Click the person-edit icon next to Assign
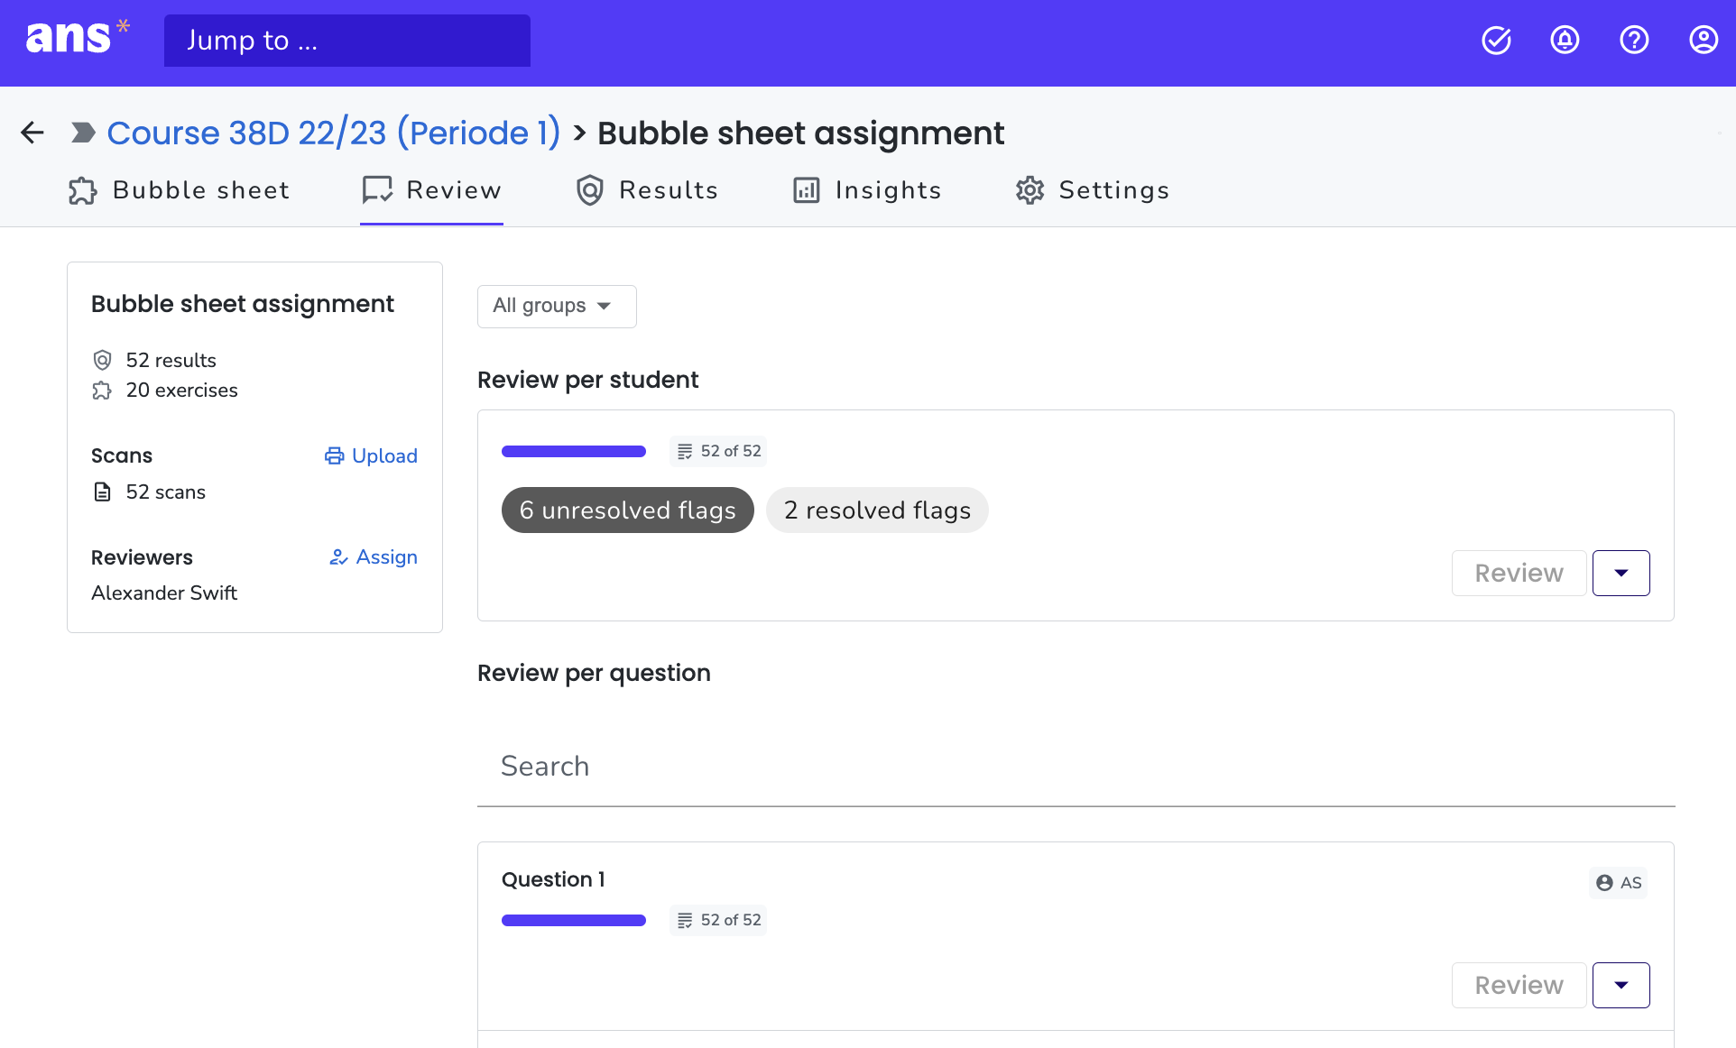This screenshot has width=1736, height=1048. 338,557
